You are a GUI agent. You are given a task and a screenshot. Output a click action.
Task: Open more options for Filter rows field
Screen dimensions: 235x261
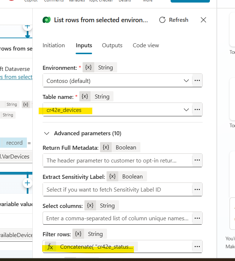pos(197,246)
